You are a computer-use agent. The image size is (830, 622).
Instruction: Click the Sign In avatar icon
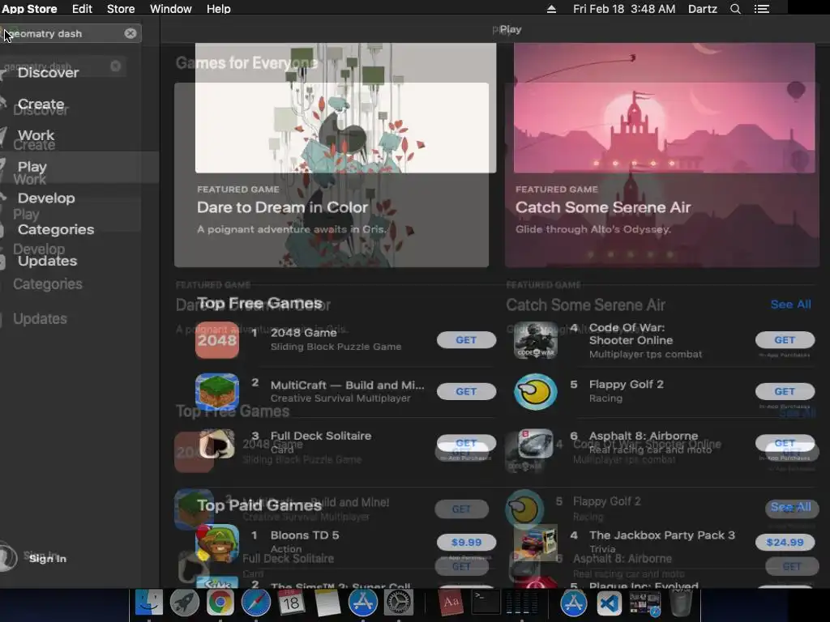pos(7,556)
